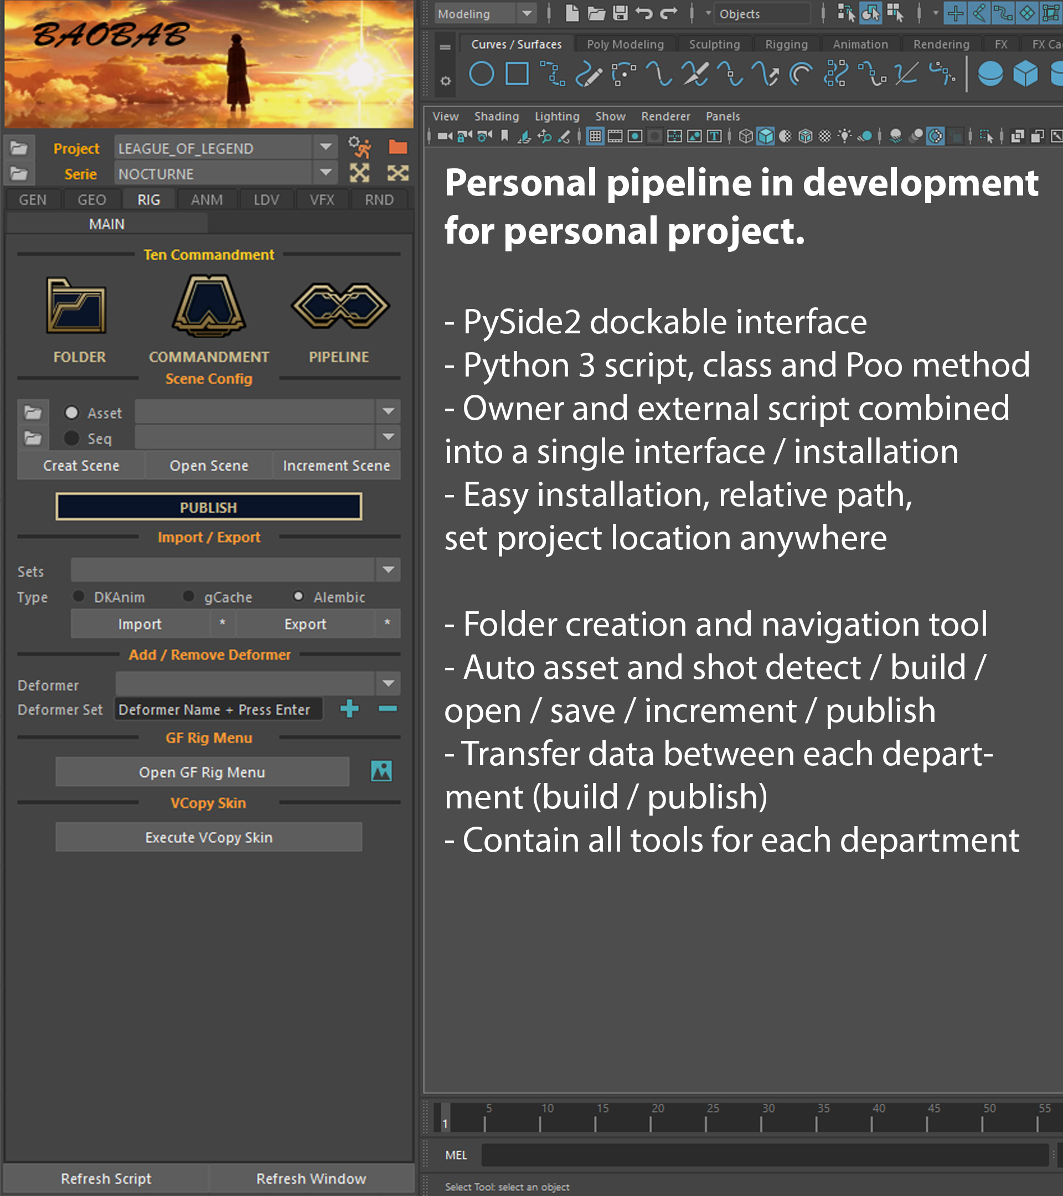This screenshot has height=1196, width=1063.
Task: Open the Serie NOCTURNE dropdown
Action: point(326,173)
